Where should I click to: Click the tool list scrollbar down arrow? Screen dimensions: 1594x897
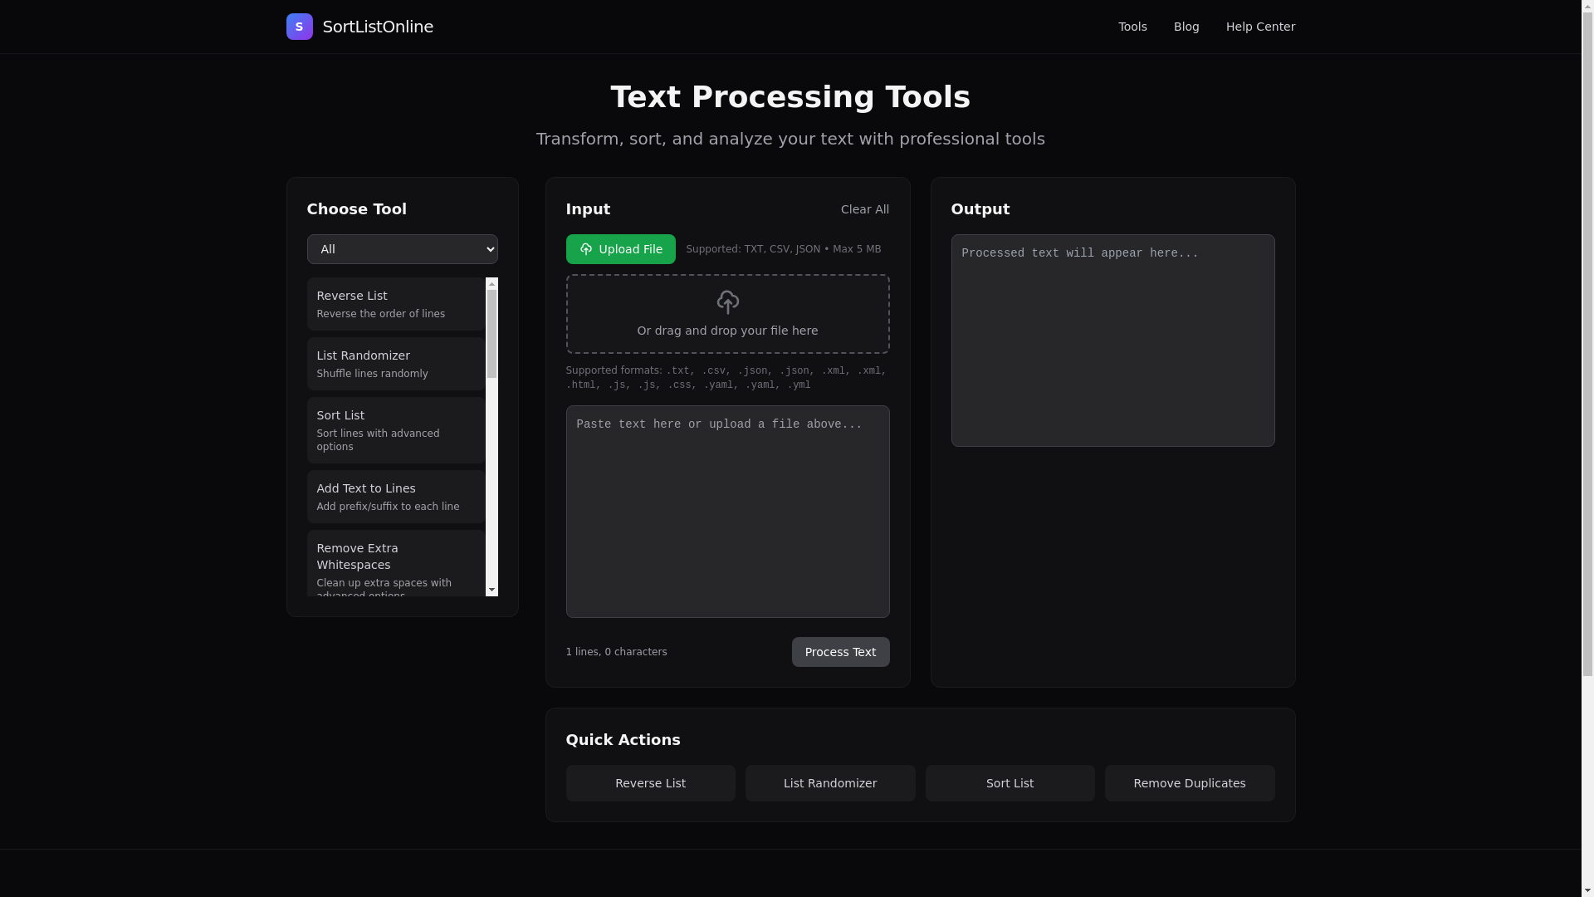491,590
